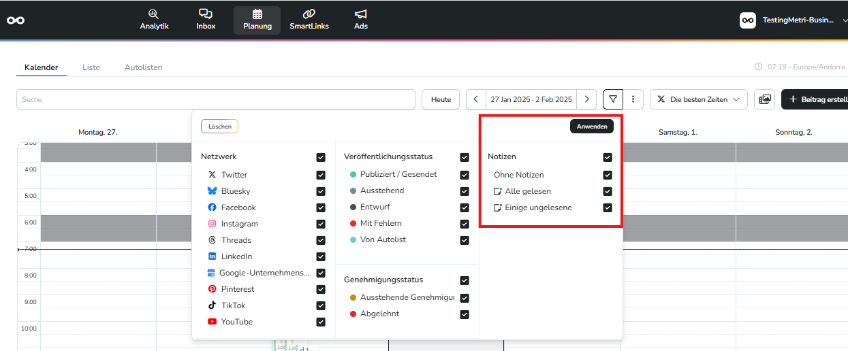848x351 pixels.
Task: Open Ads via megaphone icon
Action: pos(360,14)
